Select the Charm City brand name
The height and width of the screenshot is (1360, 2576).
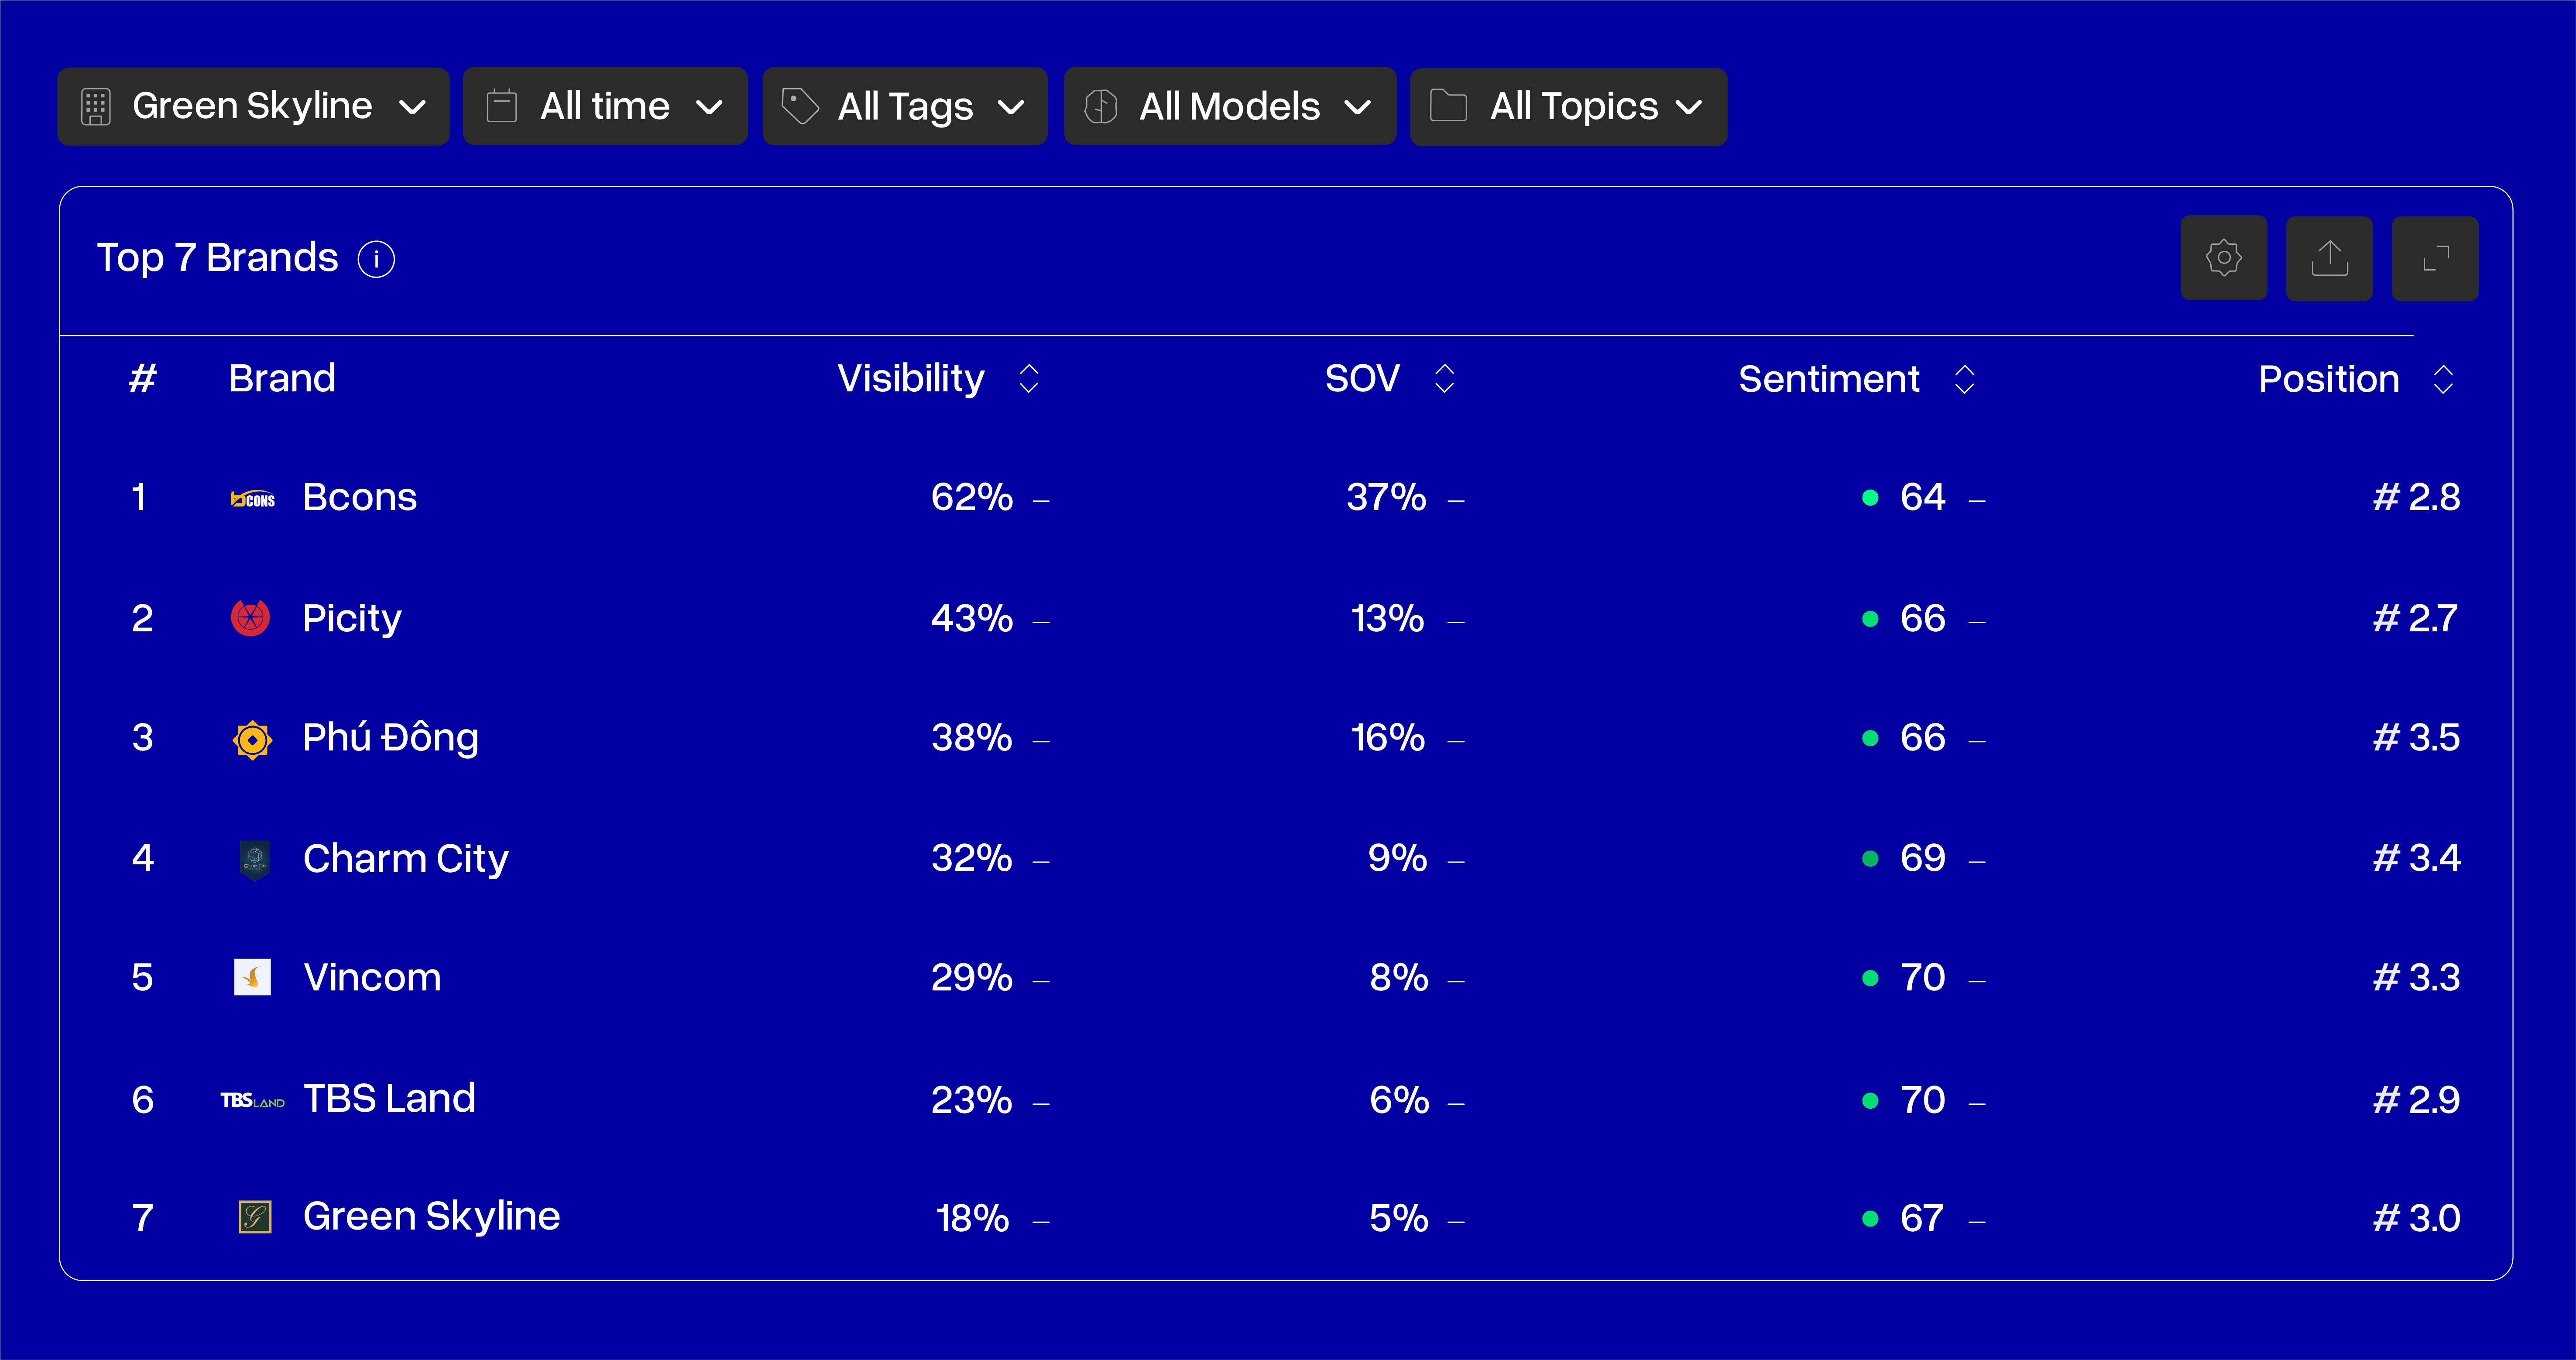click(406, 859)
